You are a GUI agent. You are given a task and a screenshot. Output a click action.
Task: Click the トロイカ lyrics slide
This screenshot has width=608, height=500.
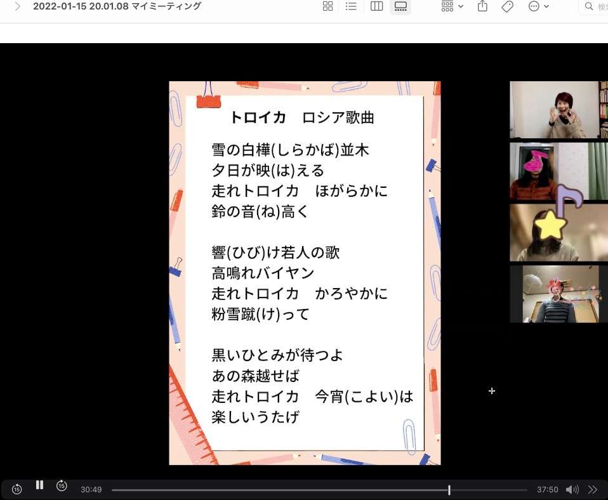(x=305, y=273)
